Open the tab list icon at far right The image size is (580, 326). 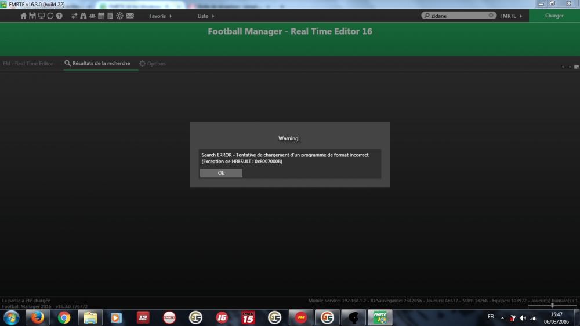[577, 67]
